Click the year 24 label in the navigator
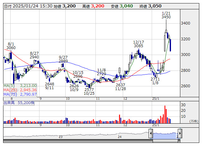203x146 pixels. pyautogui.click(x=119, y=136)
